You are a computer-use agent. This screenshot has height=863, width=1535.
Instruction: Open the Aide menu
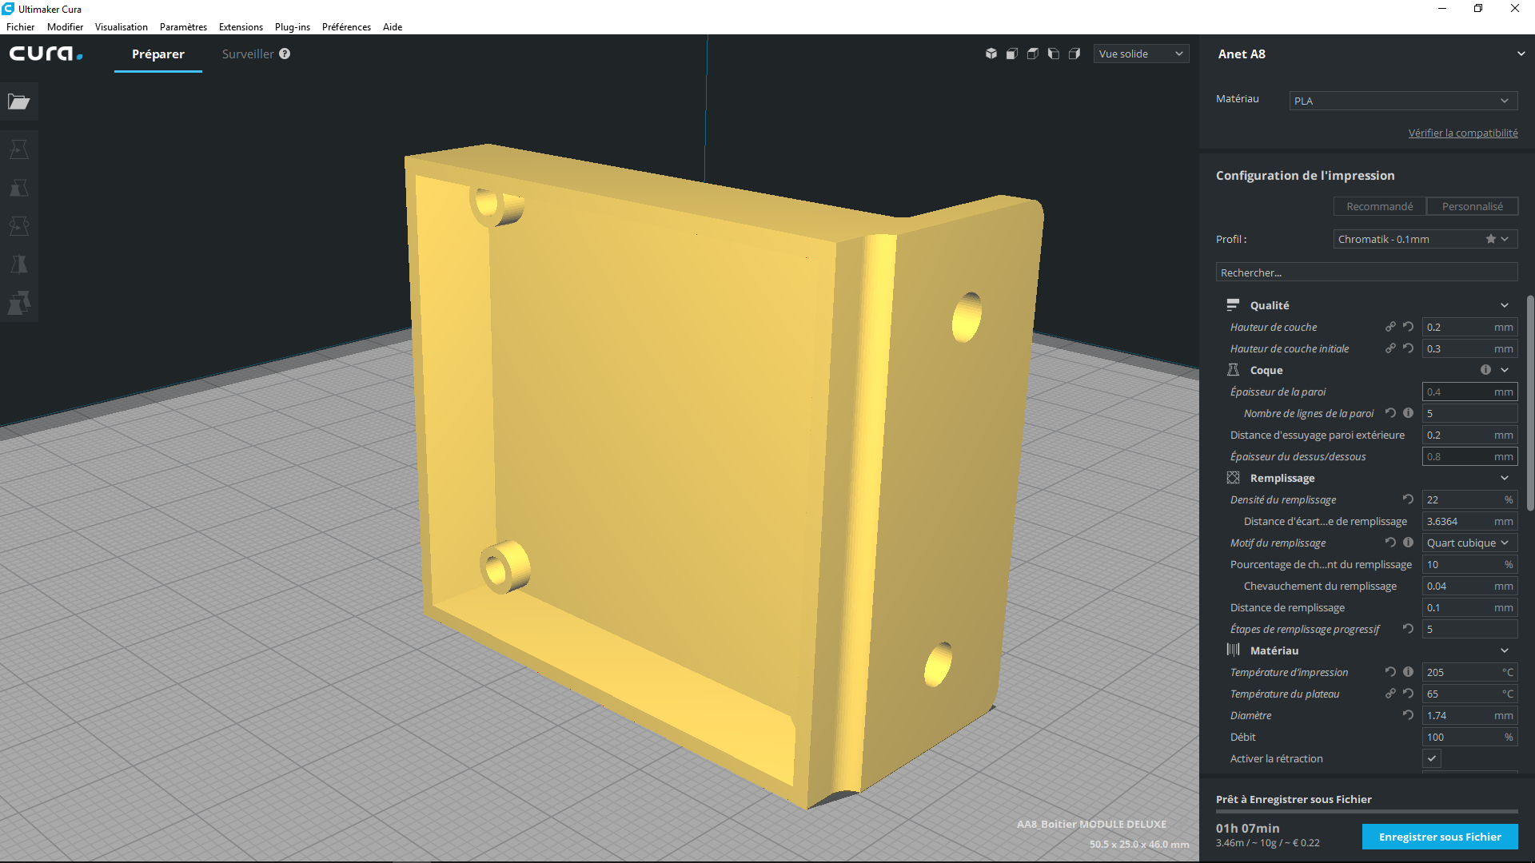pyautogui.click(x=393, y=26)
